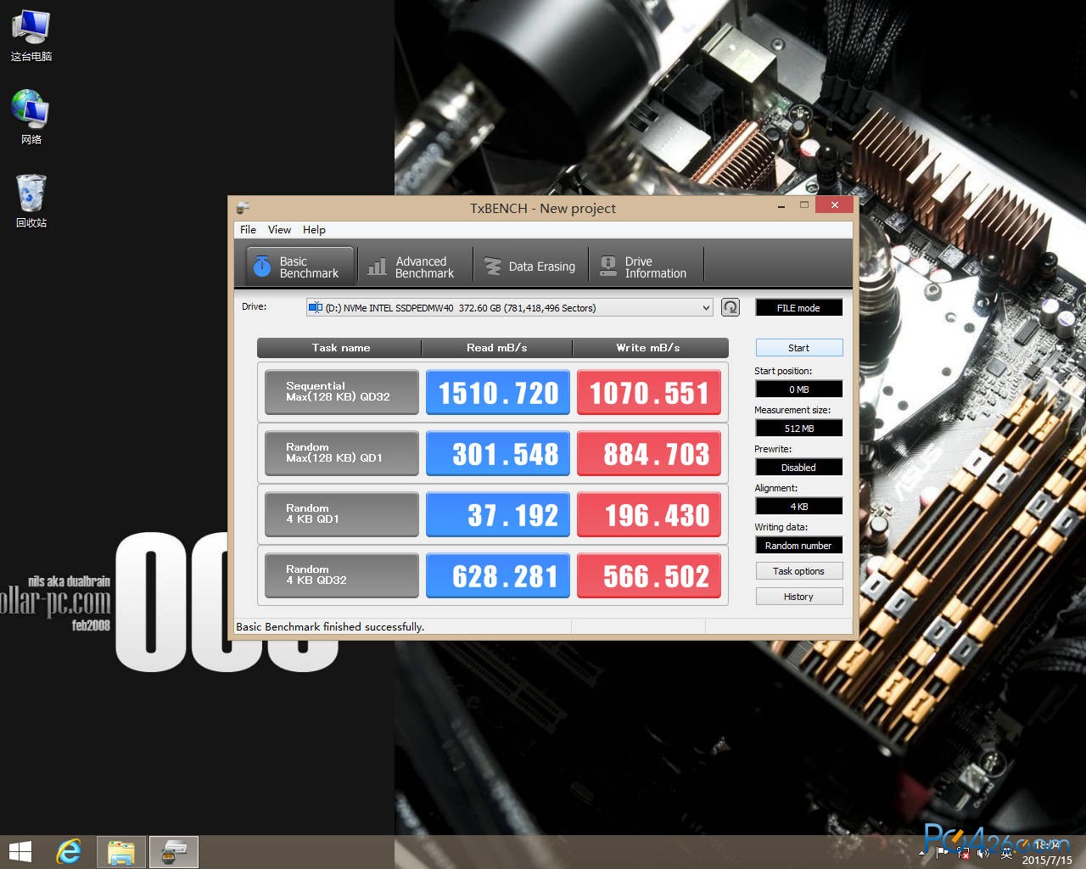1086x869 pixels.
Task: Switch to the Advanced Benchmark tab
Action: pyautogui.click(x=416, y=266)
